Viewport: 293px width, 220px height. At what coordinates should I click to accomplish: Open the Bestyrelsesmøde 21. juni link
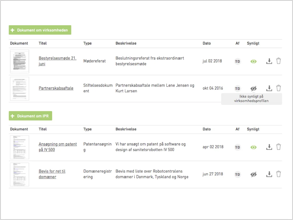coord(57,61)
